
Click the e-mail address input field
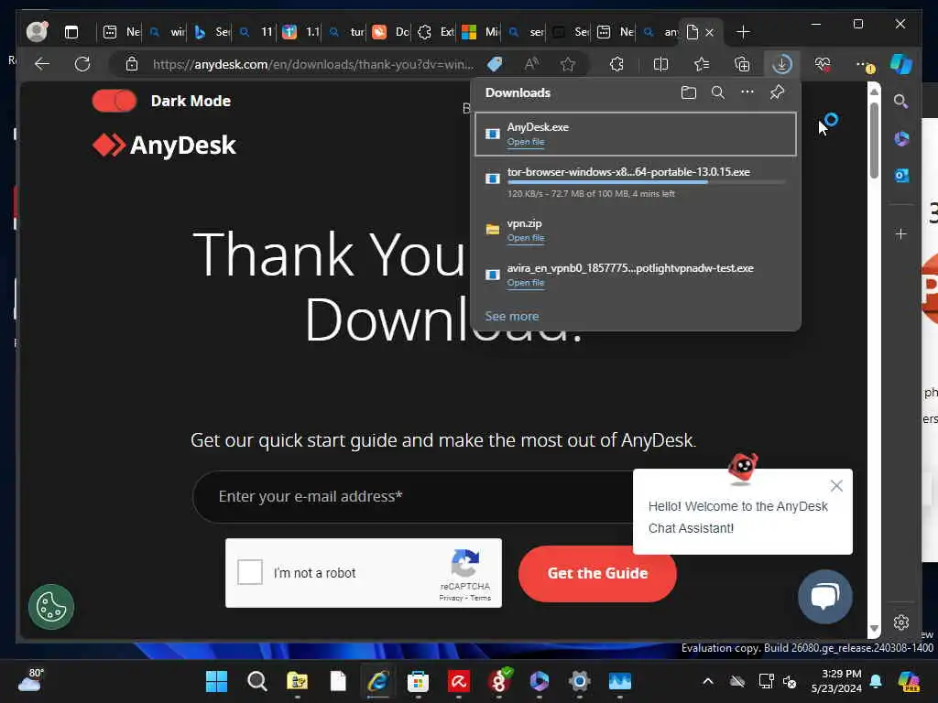pos(413,496)
